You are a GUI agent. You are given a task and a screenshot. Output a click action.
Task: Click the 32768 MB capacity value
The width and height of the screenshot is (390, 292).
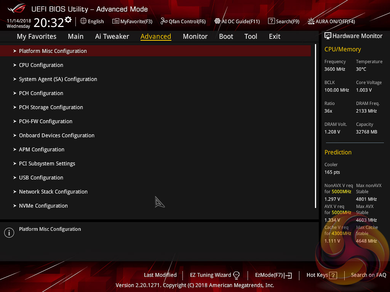click(367, 132)
